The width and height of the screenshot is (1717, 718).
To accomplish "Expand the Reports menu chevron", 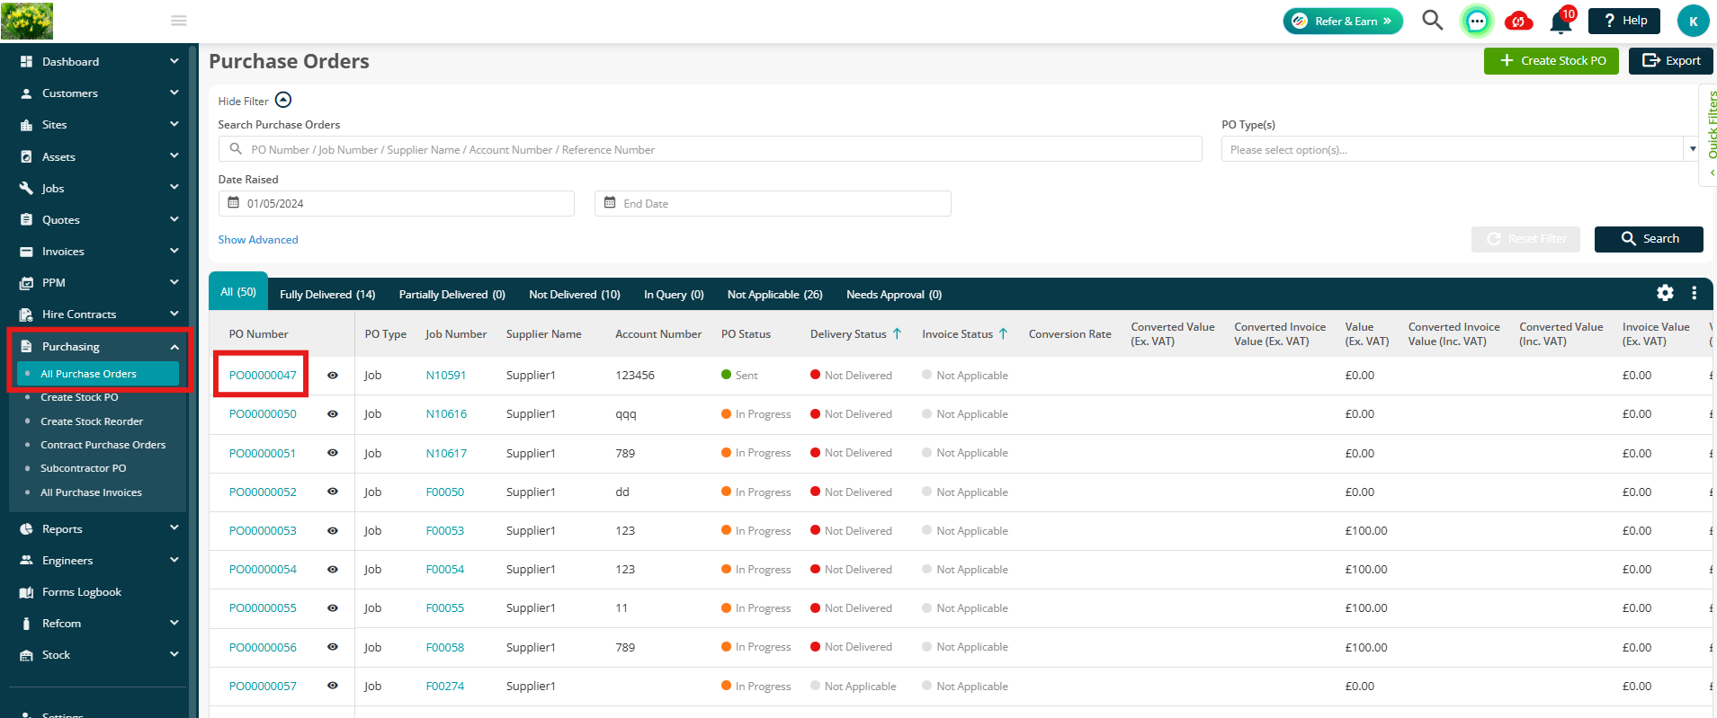I will [x=174, y=528].
